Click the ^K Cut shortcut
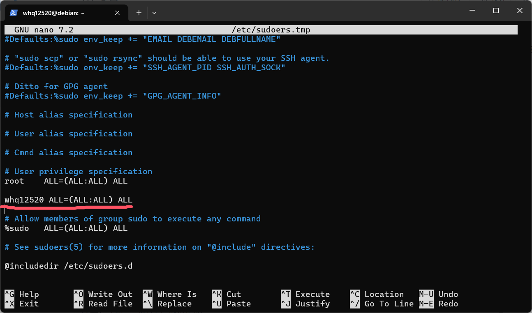 [x=226, y=294]
